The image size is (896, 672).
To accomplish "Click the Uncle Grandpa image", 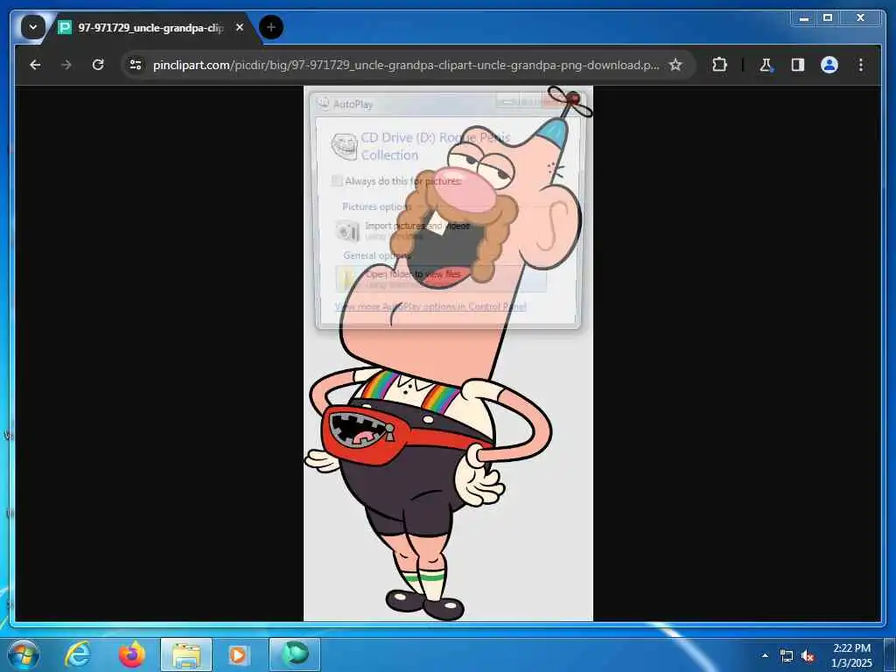I will [x=449, y=353].
